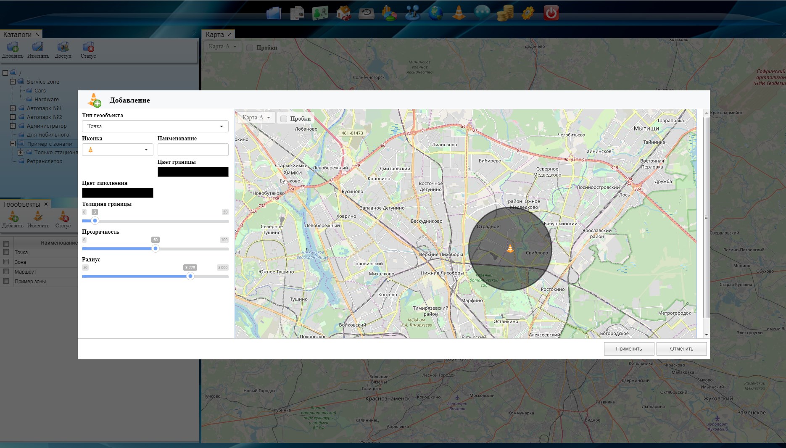The width and height of the screenshot is (786, 448).
Task: Open the Цвет заполнения color swatch
Action: (117, 193)
